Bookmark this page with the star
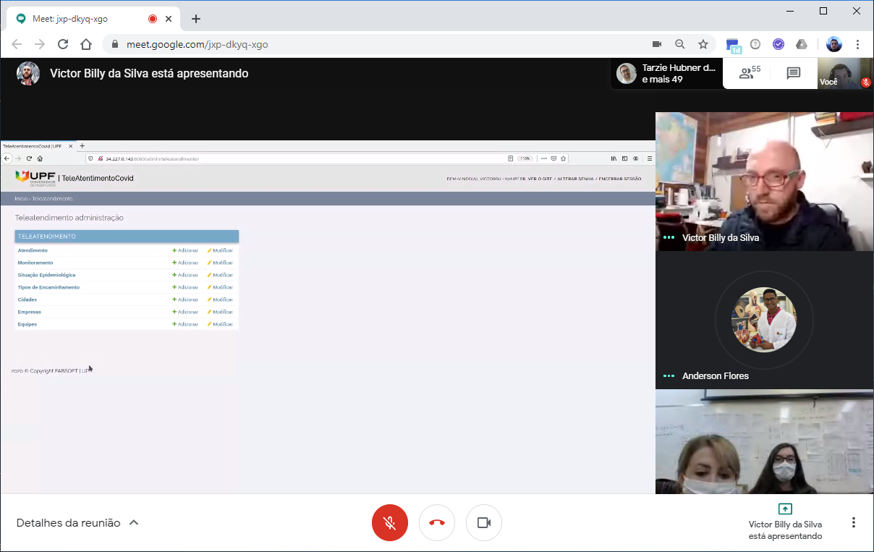Viewport: 874px width, 552px height. click(x=703, y=44)
